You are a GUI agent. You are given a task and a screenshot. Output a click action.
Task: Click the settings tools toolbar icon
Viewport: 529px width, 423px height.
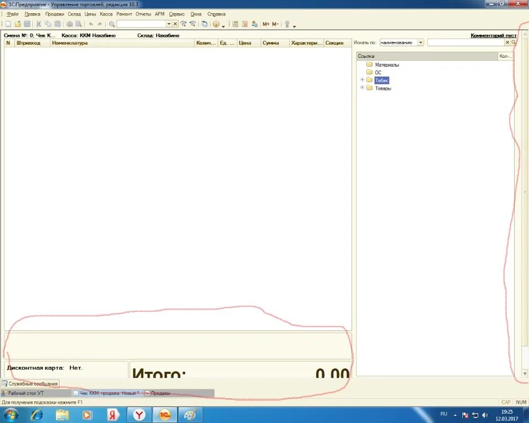[287, 24]
